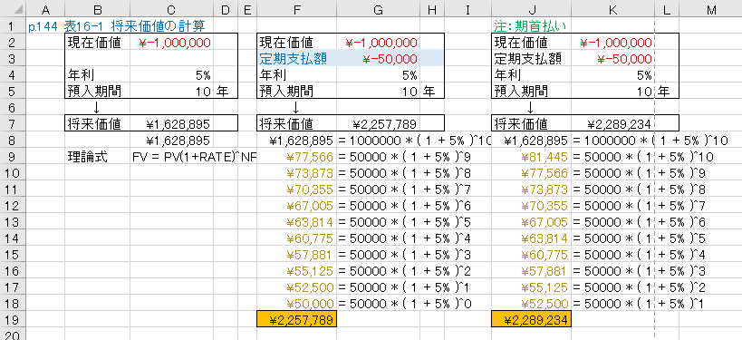Select row 7 header
The image size is (742, 340).
pos(13,124)
